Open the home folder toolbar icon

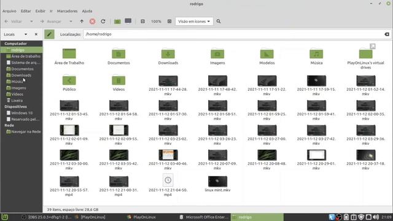pyautogui.click(x=117, y=21)
